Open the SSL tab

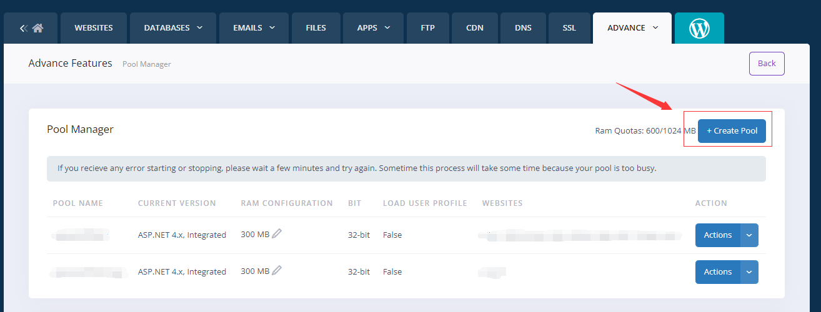coord(569,28)
